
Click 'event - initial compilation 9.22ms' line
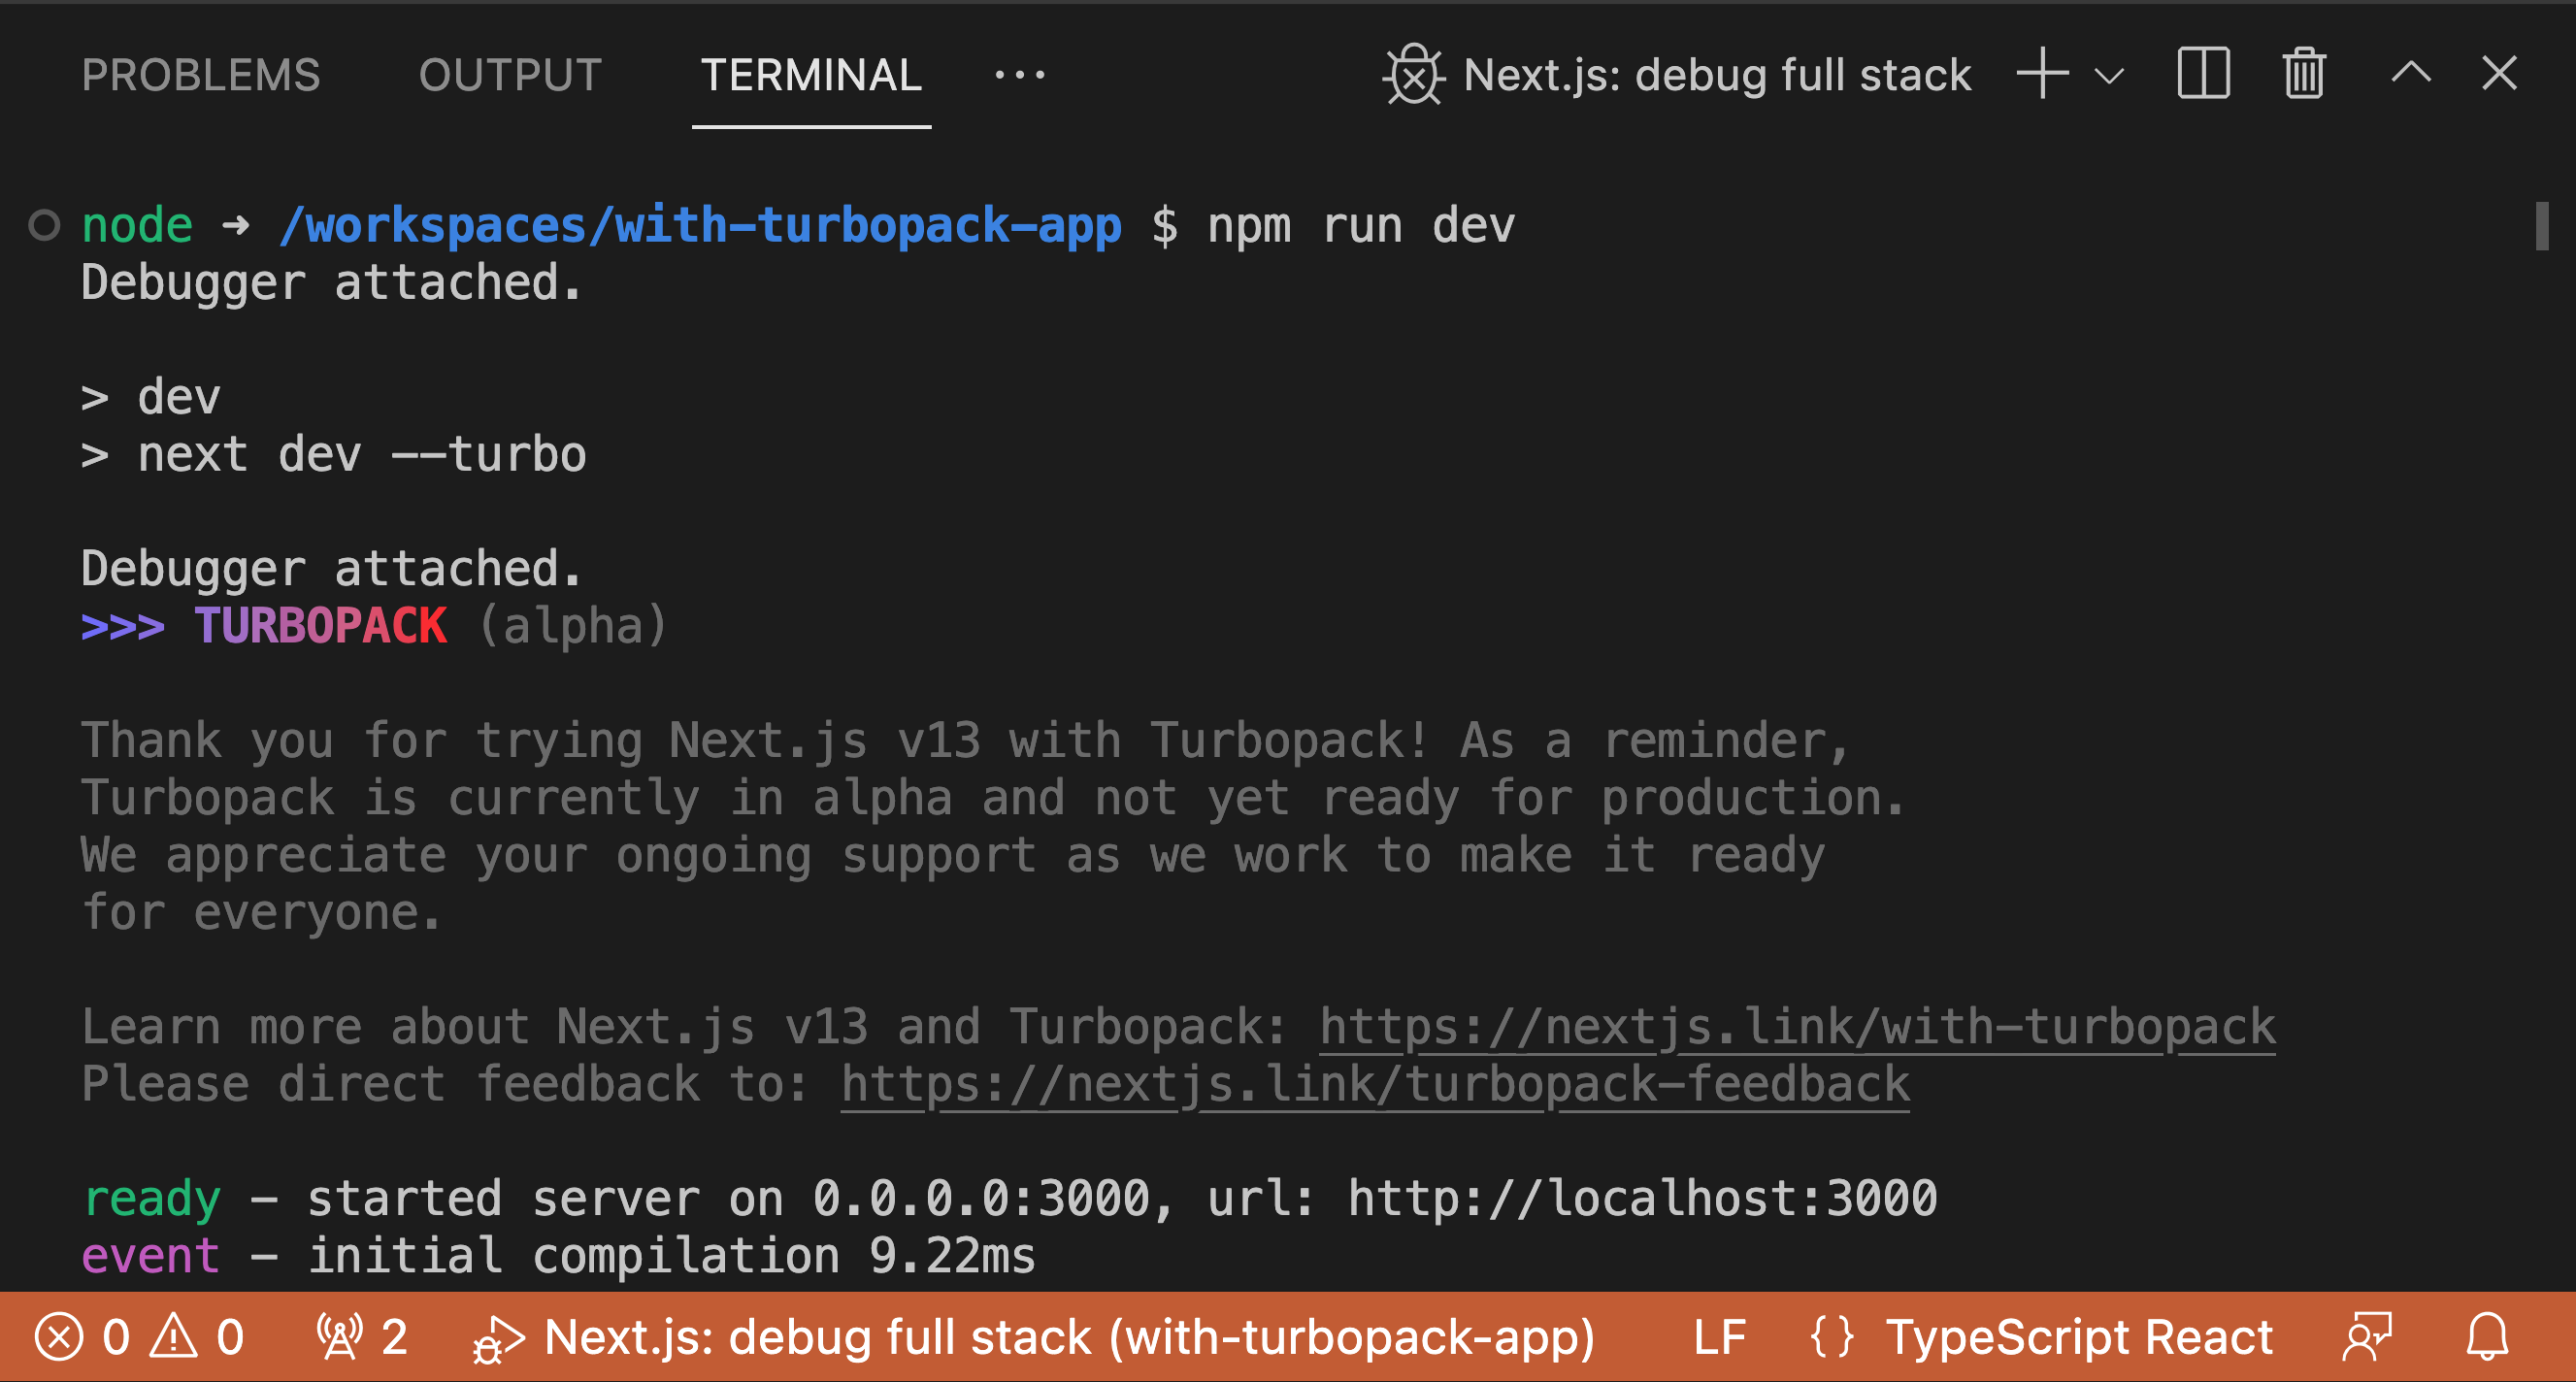[558, 1256]
